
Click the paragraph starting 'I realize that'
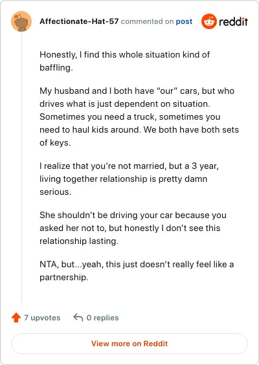click(129, 179)
